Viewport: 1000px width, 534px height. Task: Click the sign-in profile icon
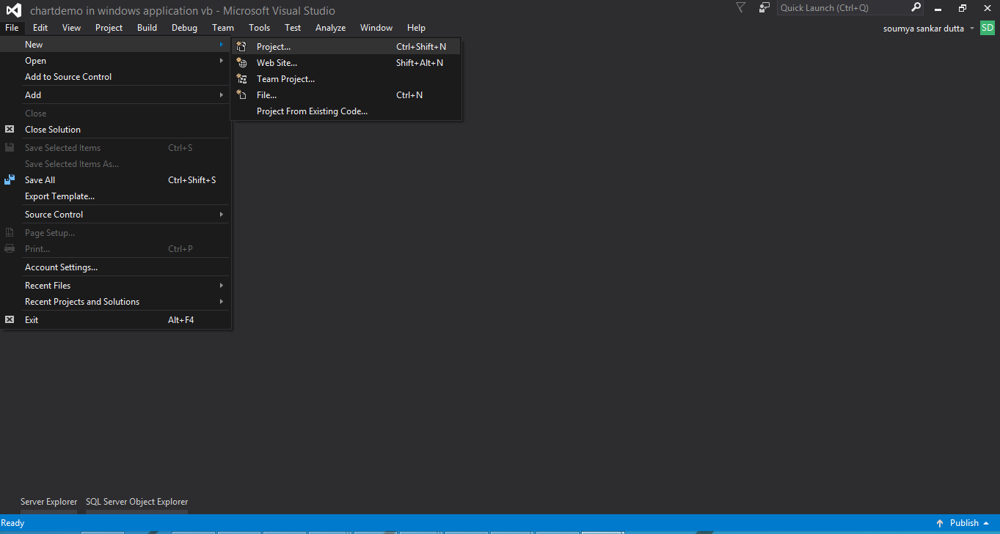(763, 7)
